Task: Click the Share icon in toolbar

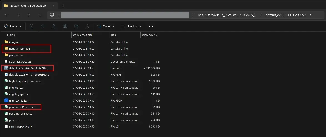Action: 76,26
